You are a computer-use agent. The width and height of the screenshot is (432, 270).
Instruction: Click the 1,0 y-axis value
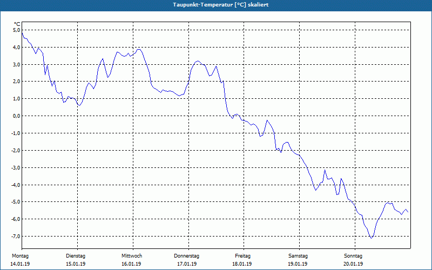(x=17, y=99)
